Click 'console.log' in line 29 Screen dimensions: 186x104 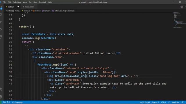pyautogui.click(x=31, y=38)
